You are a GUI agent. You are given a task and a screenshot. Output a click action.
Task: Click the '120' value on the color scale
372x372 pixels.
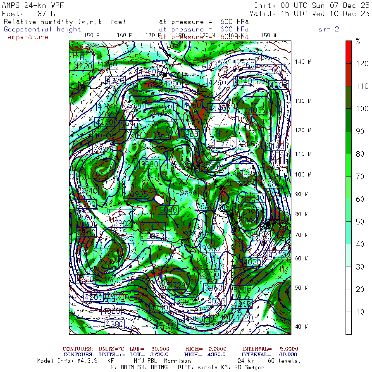pyautogui.click(x=362, y=64)
